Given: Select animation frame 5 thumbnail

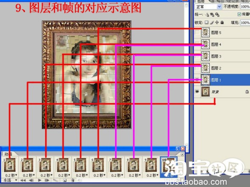Looking at the screenshot, I should [x=81, y=165].
